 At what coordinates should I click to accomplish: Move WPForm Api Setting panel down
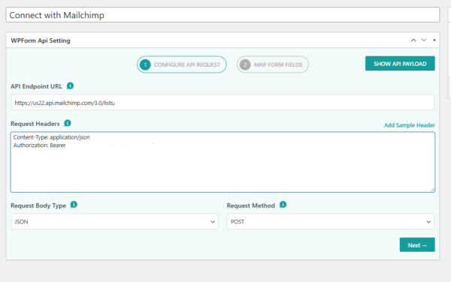424,40
